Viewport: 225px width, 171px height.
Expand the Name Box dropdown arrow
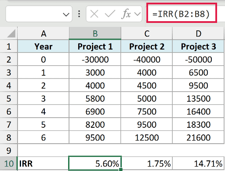66,15
